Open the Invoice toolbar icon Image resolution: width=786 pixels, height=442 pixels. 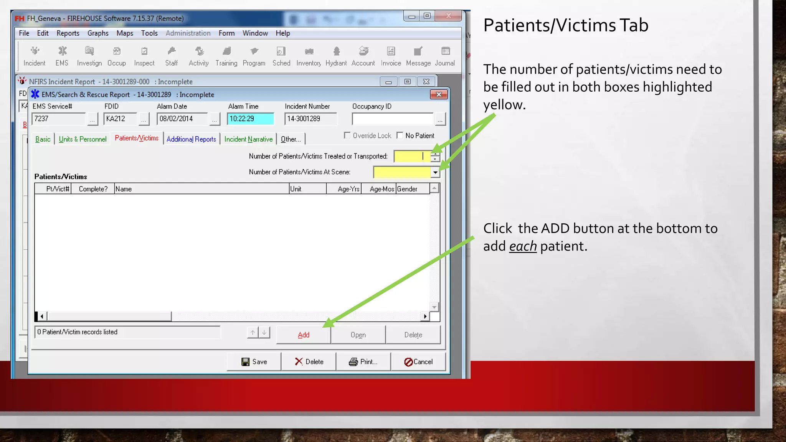point(391,56)
